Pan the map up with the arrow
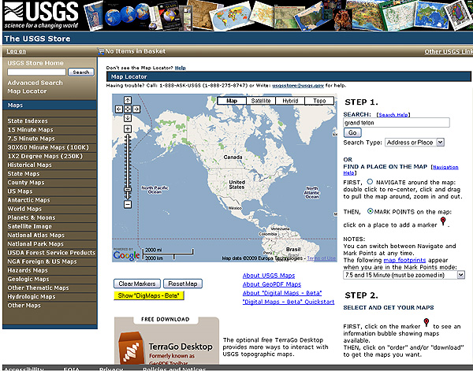This screenshot has width=473, height=371. point(127,101)
